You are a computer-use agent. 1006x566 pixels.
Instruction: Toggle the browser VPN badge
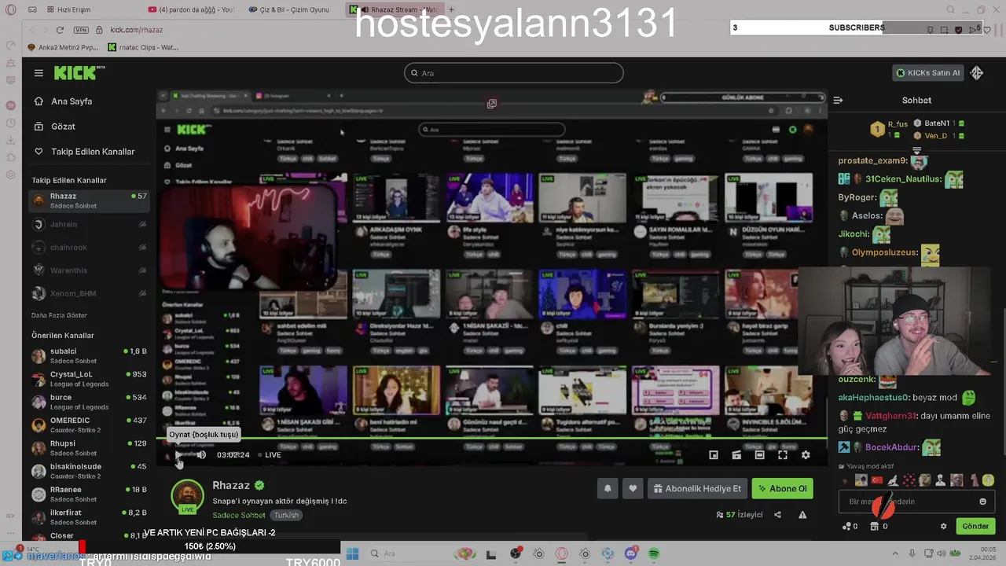coord(81,30)
